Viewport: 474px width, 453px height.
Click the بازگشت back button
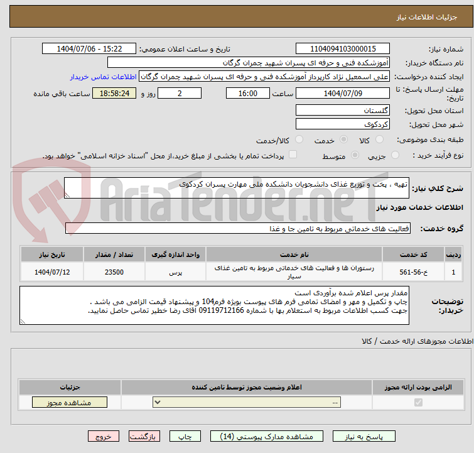(x=144, y=437)
